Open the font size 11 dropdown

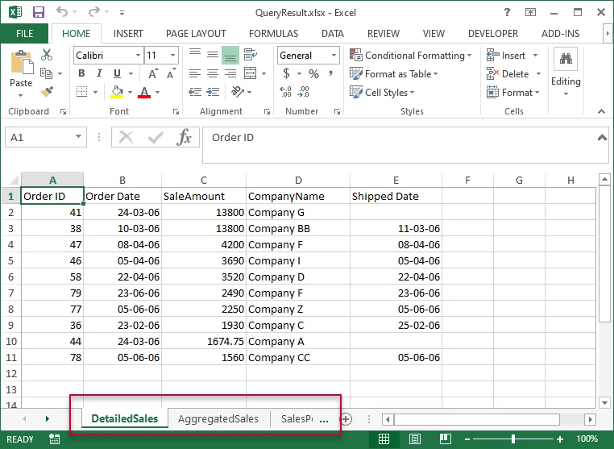point(172,56)
